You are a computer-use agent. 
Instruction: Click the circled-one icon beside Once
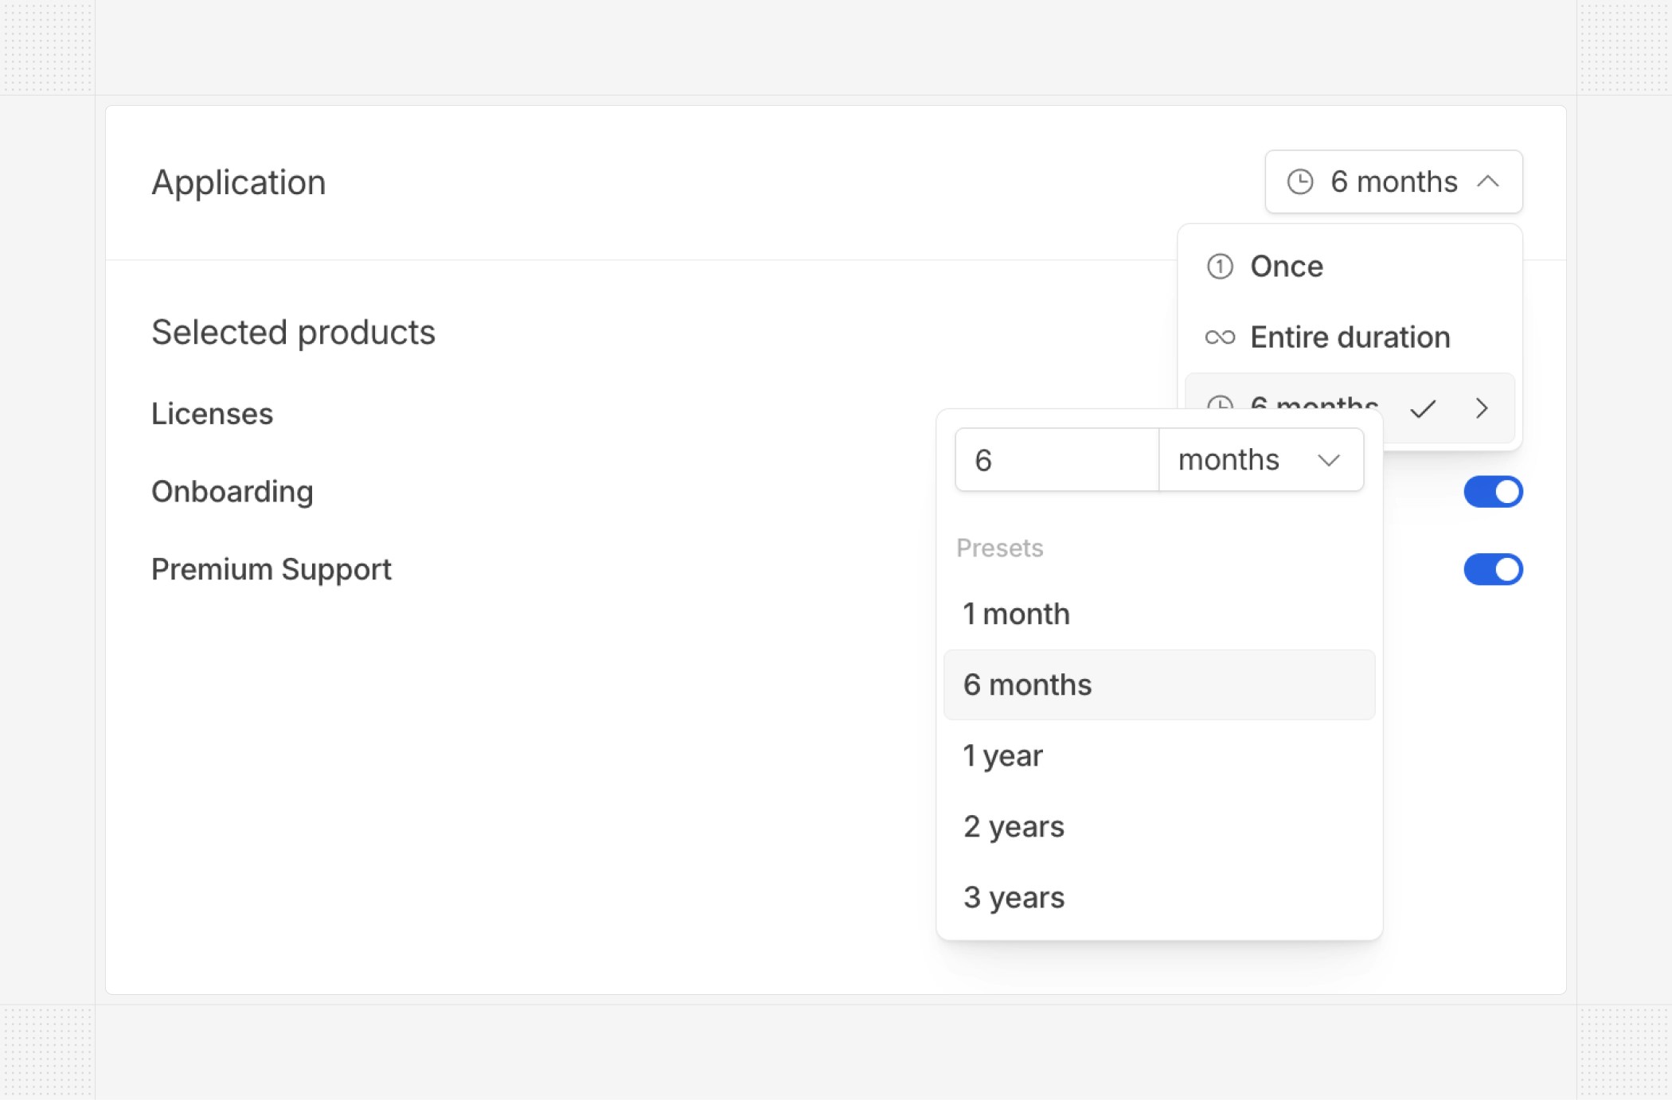click(1219, 266)
